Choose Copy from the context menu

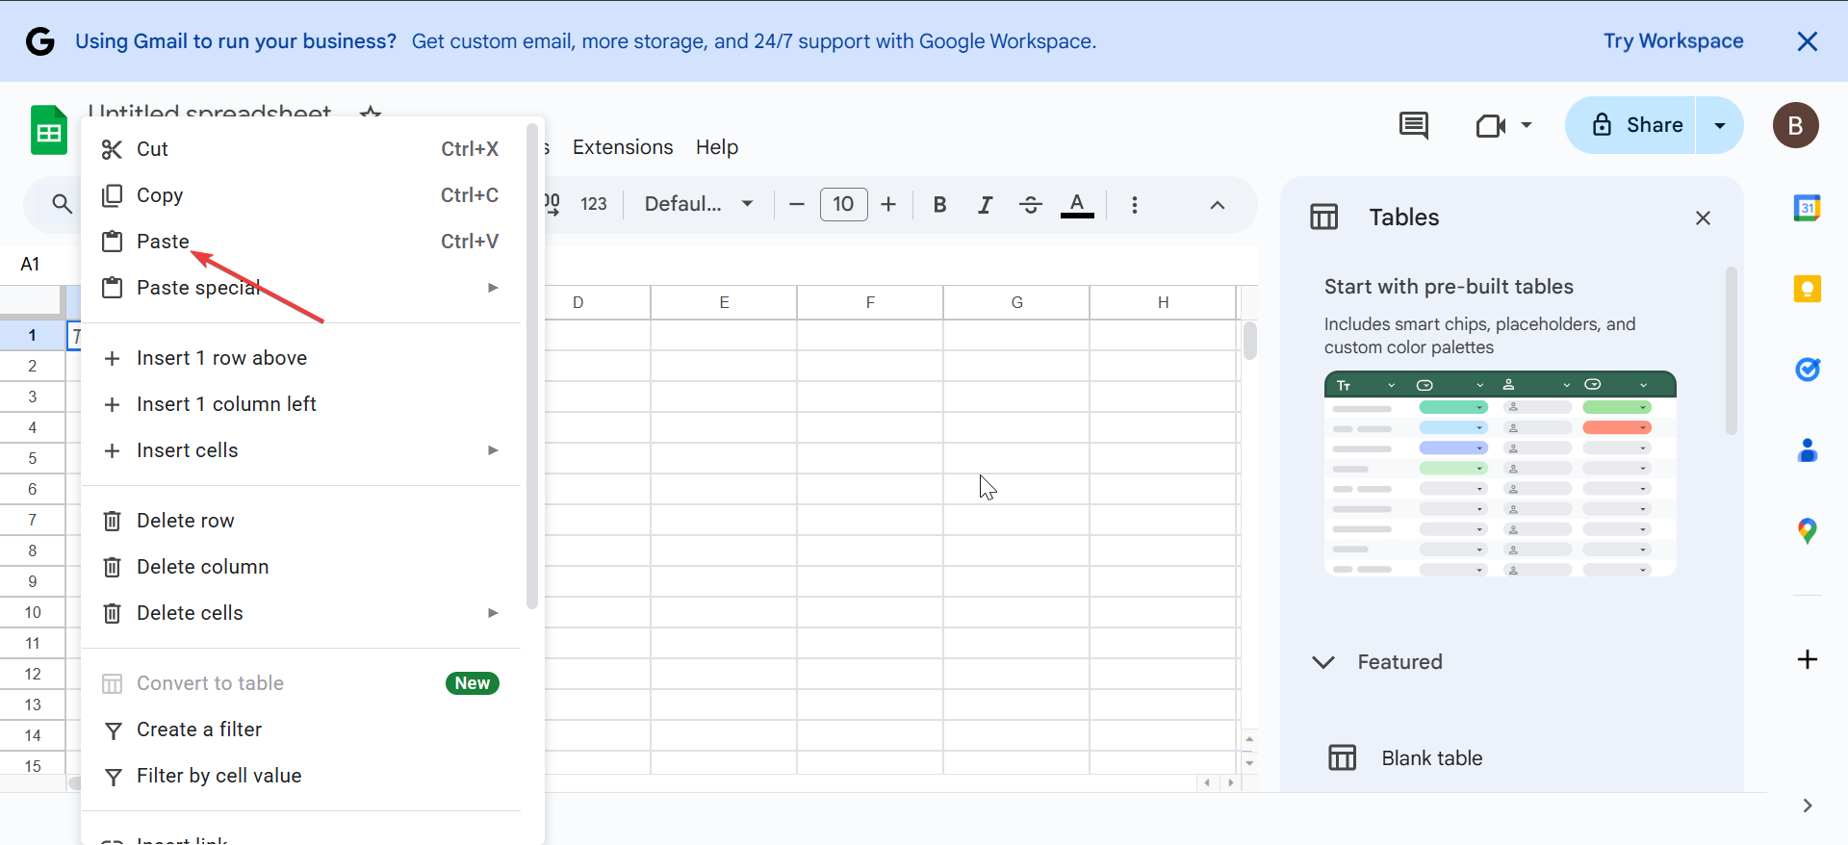pyautogui.click(x=301, y=195)
